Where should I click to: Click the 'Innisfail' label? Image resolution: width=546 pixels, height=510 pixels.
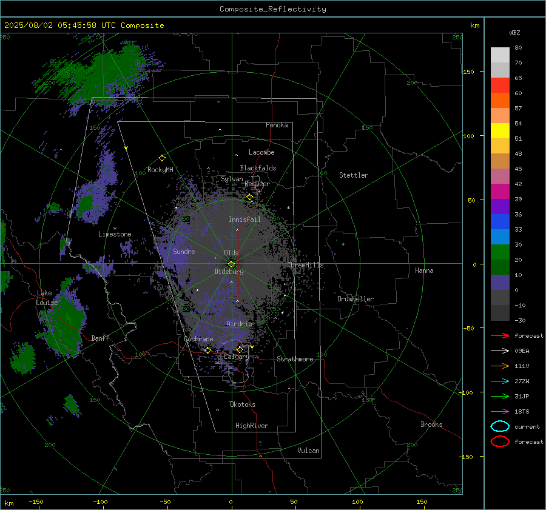click(x=244, y=220)
